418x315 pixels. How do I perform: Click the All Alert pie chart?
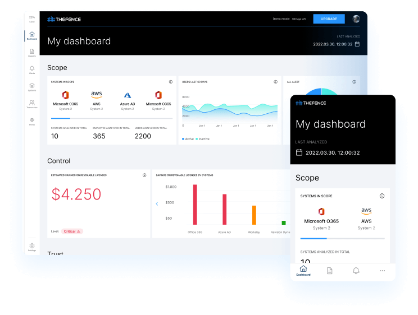pyautogui.click(x=321, y=91)
